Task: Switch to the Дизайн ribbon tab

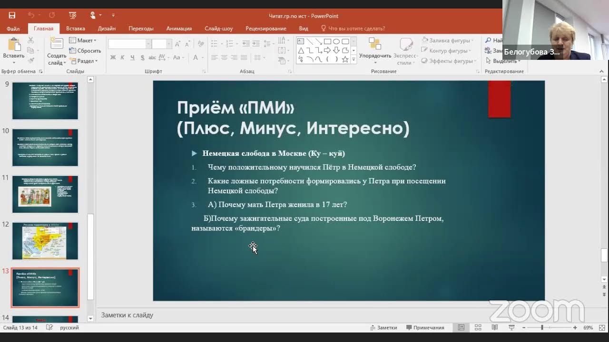Action: coord(107,28)
